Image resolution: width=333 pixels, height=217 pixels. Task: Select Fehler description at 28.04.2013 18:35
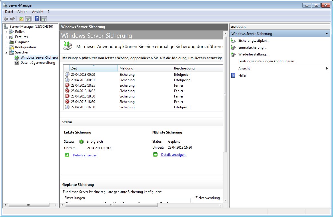tap(179, 85)
